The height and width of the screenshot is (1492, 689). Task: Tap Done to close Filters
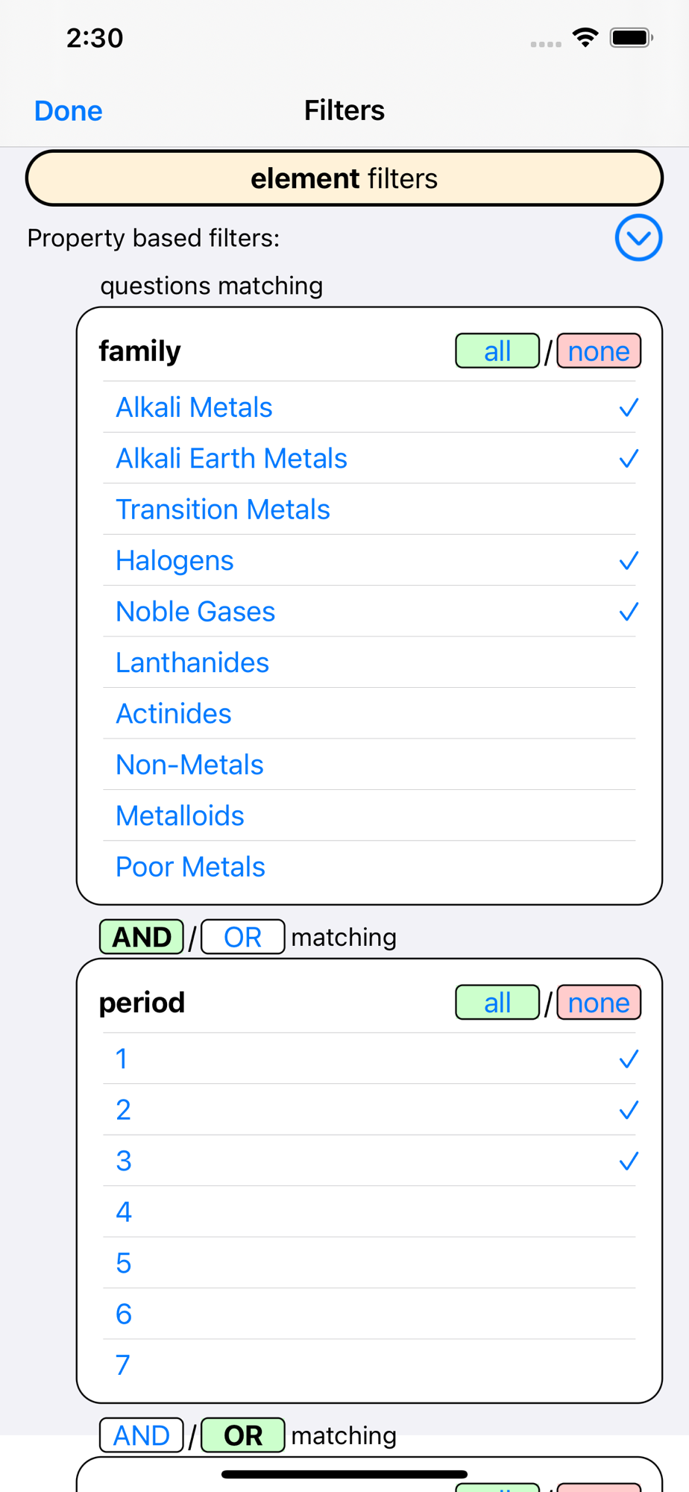click(x=68, y=110)
